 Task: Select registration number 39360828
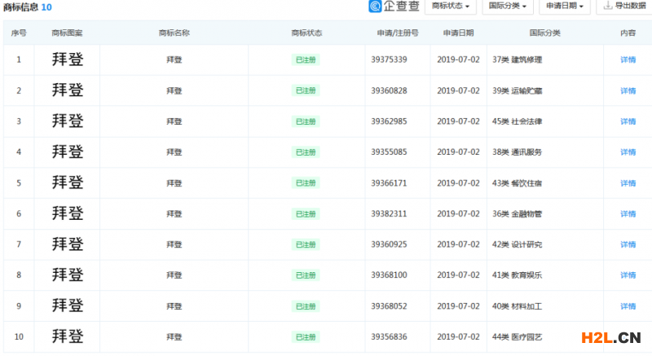click(x=389, y=90)
